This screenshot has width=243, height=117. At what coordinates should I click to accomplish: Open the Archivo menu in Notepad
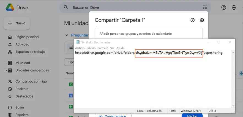point(80,48)
